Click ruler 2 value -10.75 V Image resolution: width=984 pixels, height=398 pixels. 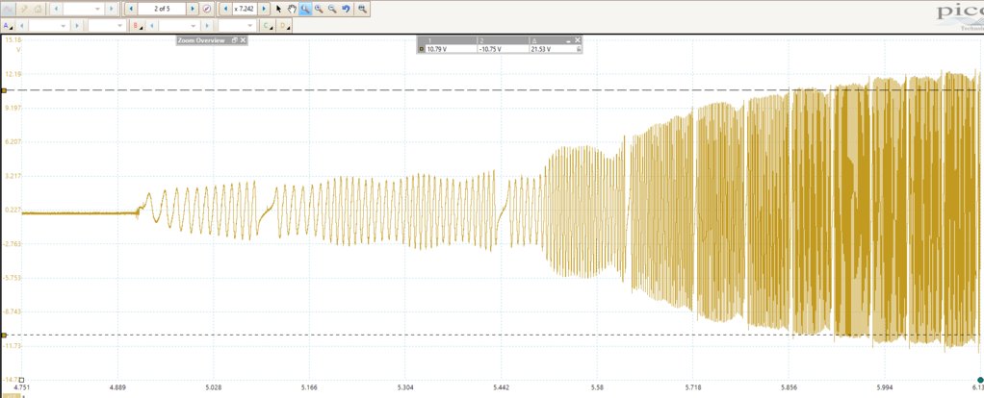(x=489, y=49)
